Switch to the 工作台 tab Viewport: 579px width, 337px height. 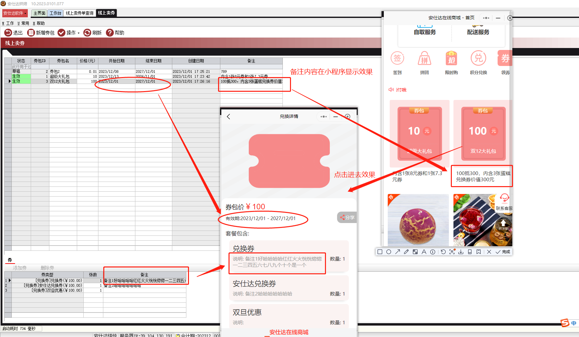pos(55,13)
